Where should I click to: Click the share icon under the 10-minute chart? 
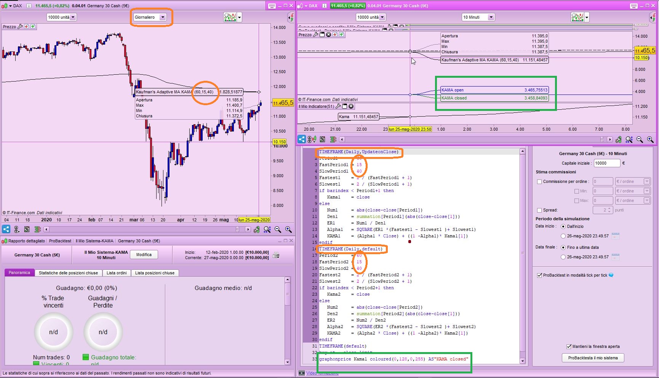[x=302, y=139]
